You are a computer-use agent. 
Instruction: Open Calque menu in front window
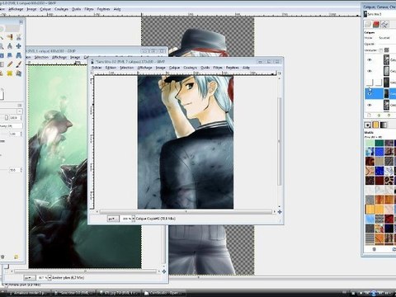174,68
